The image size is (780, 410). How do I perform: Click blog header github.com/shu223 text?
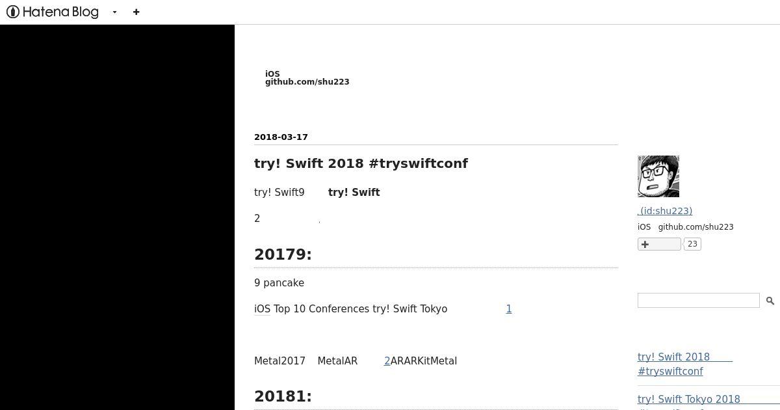(307, 82)
